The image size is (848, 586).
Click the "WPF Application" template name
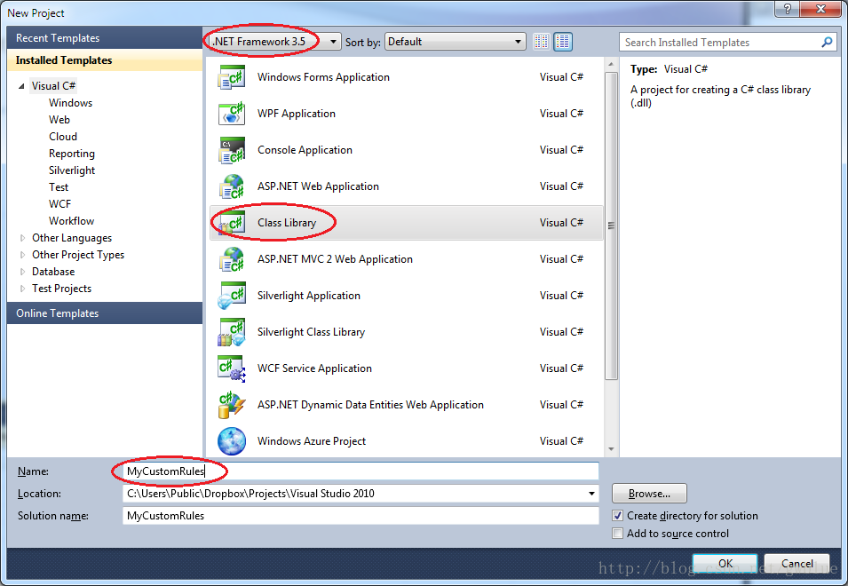tap(297, 114)
